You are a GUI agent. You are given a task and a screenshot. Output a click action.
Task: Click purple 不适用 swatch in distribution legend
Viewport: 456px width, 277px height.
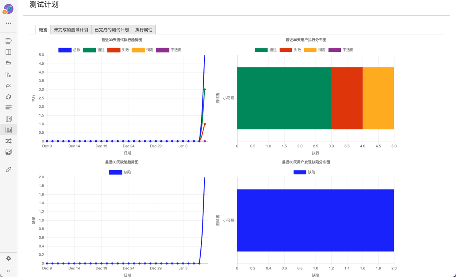coord(335,50)
